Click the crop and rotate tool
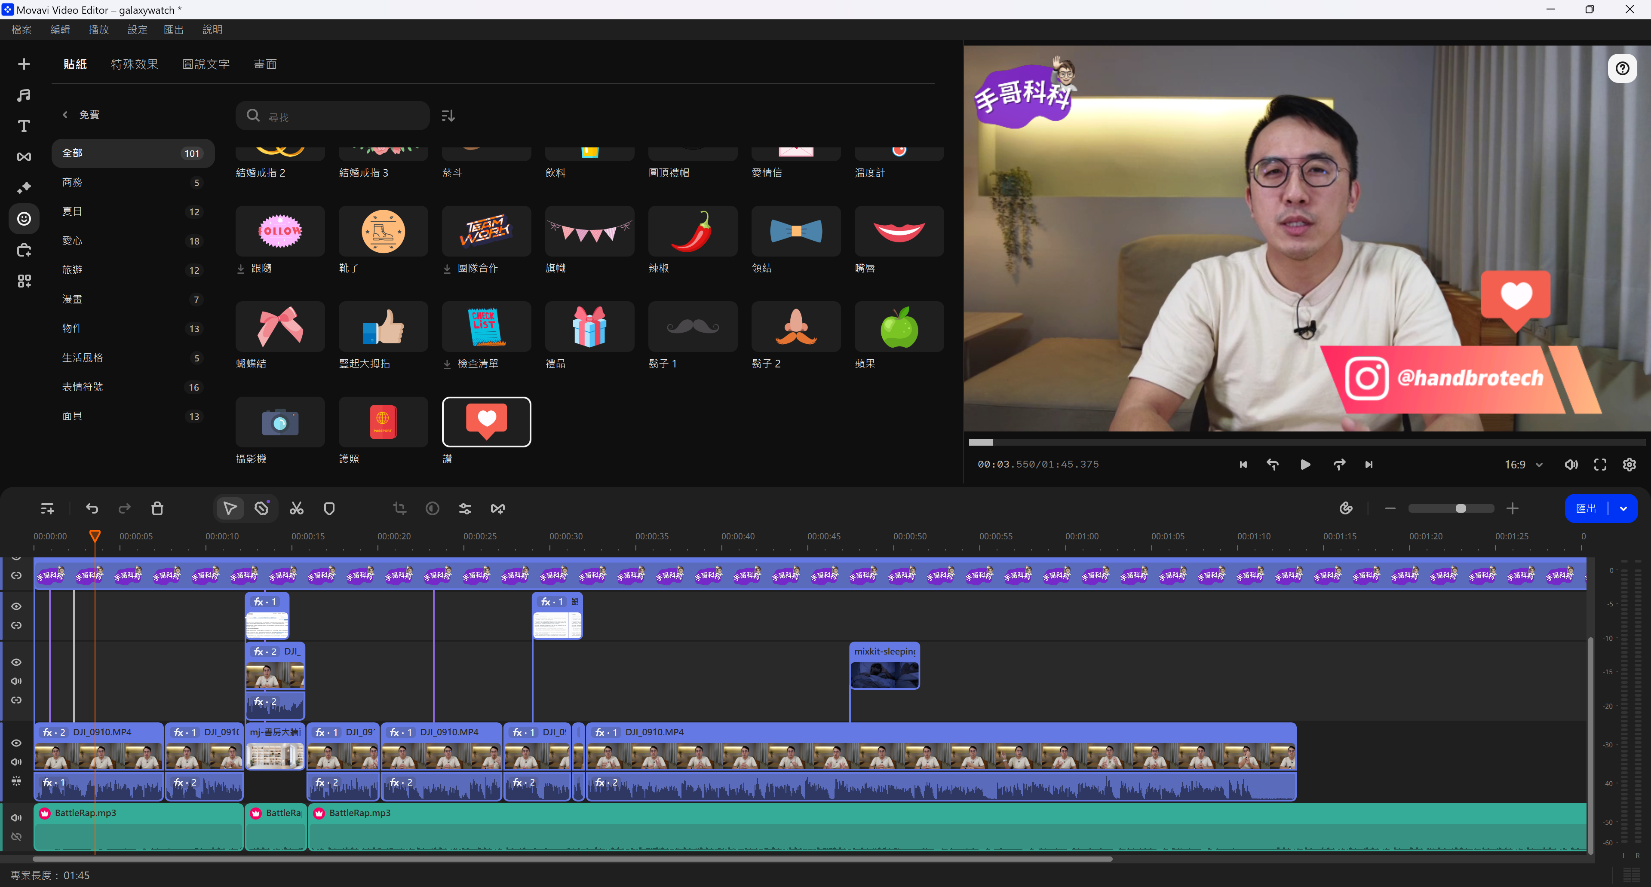 click(400, 508)
